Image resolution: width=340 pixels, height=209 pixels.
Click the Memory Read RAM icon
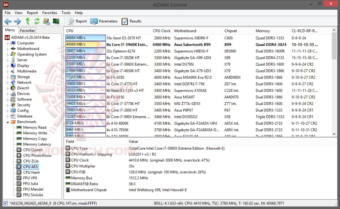click(19, 127)
